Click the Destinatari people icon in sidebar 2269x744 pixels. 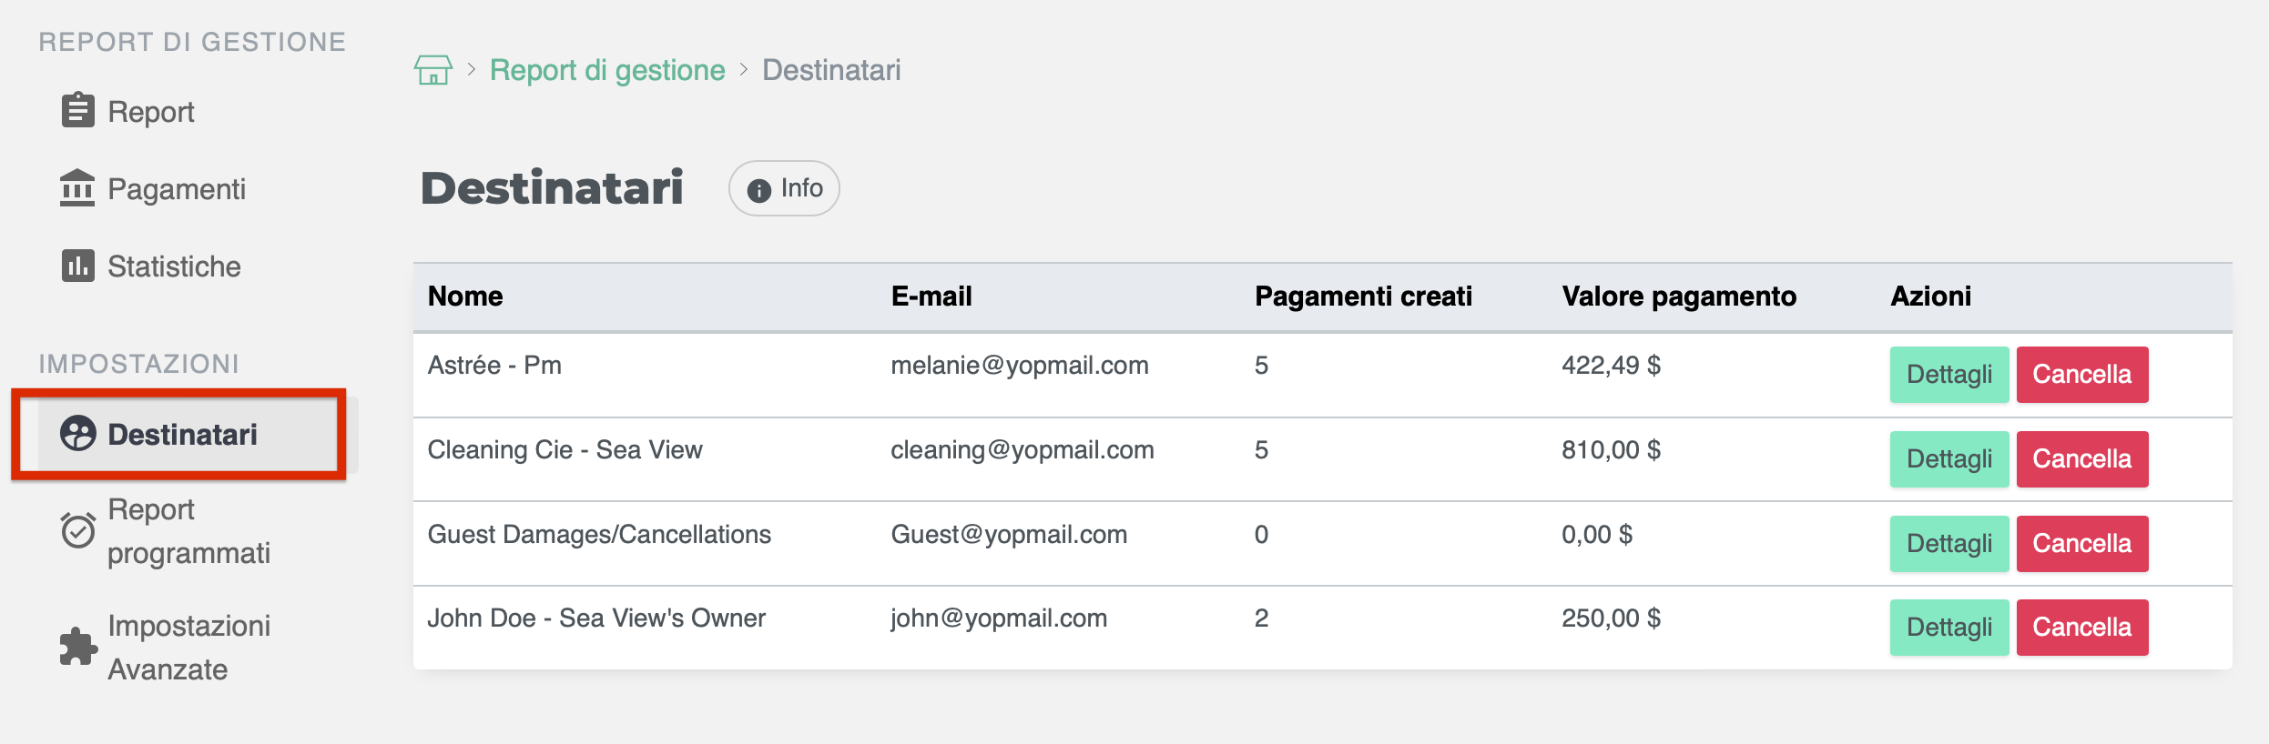[x=78, y=433]
